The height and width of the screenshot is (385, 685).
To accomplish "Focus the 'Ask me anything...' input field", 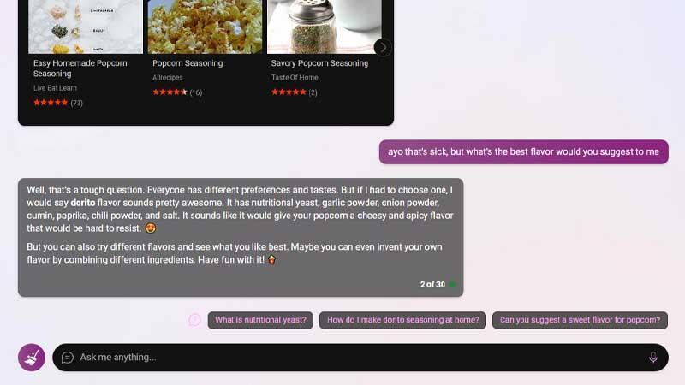I will coord(360,358).
